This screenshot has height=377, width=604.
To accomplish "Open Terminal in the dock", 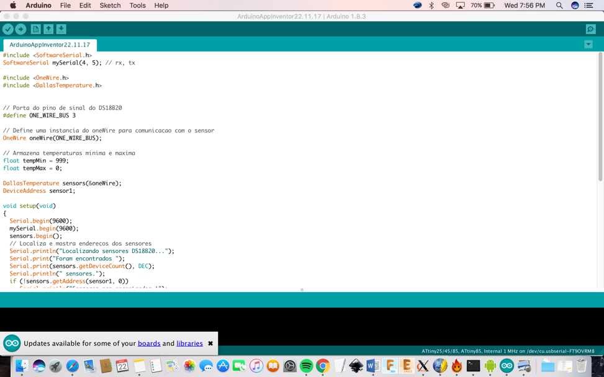I will click(474, 365).
